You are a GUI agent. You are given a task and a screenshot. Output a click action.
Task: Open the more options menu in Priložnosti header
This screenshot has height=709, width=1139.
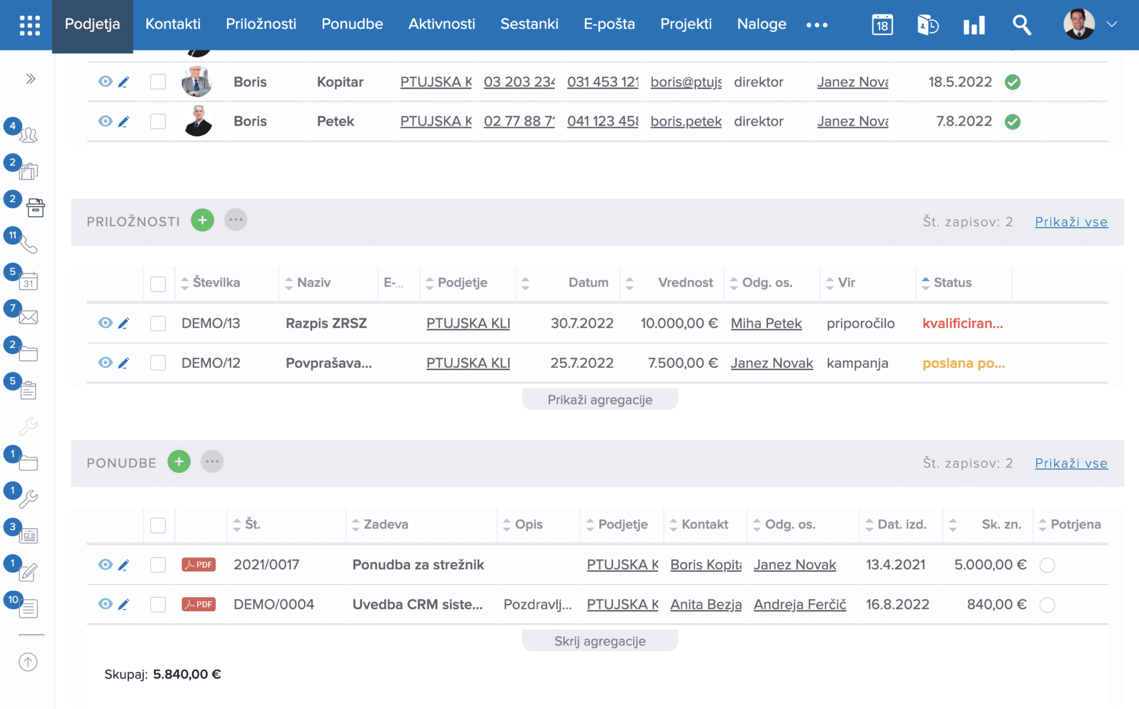236,219
